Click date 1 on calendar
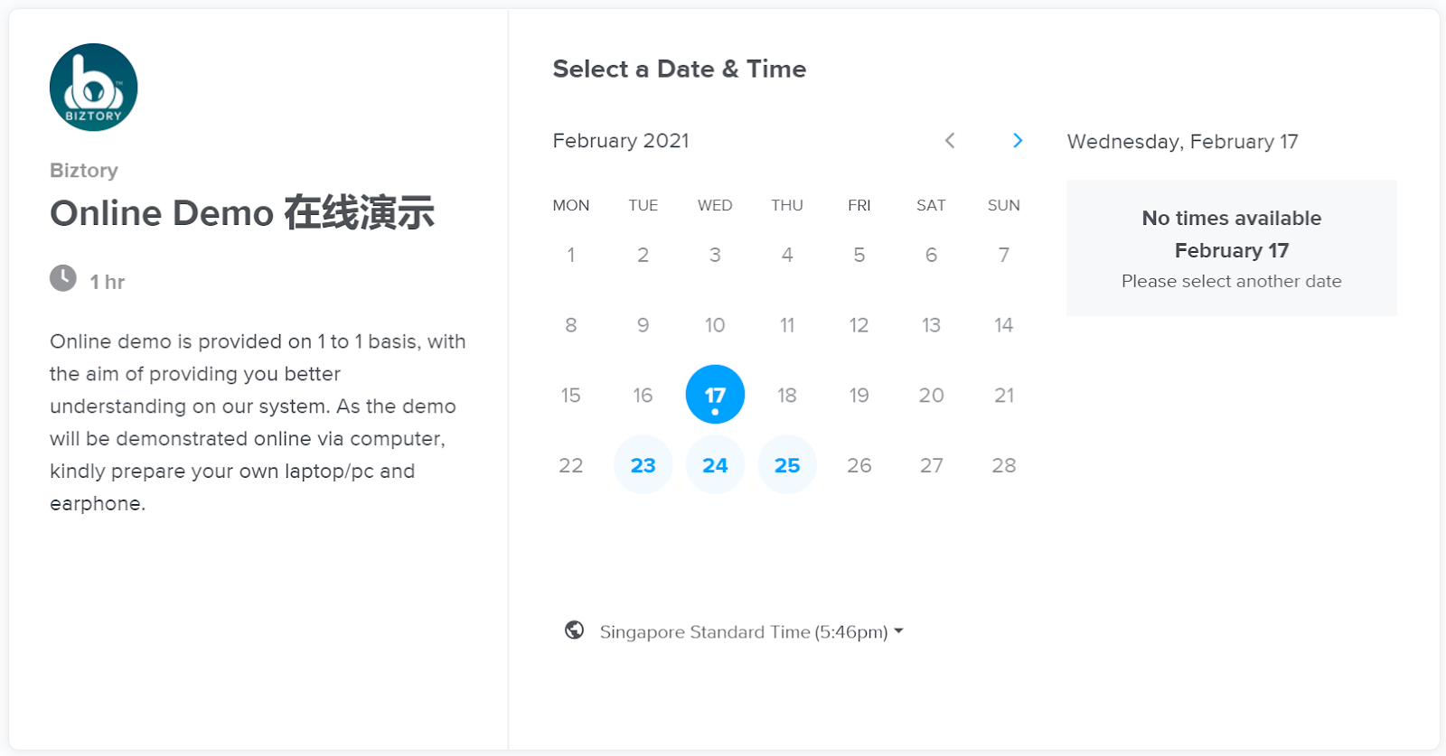The image size is (1446, 756). (570, 255)
